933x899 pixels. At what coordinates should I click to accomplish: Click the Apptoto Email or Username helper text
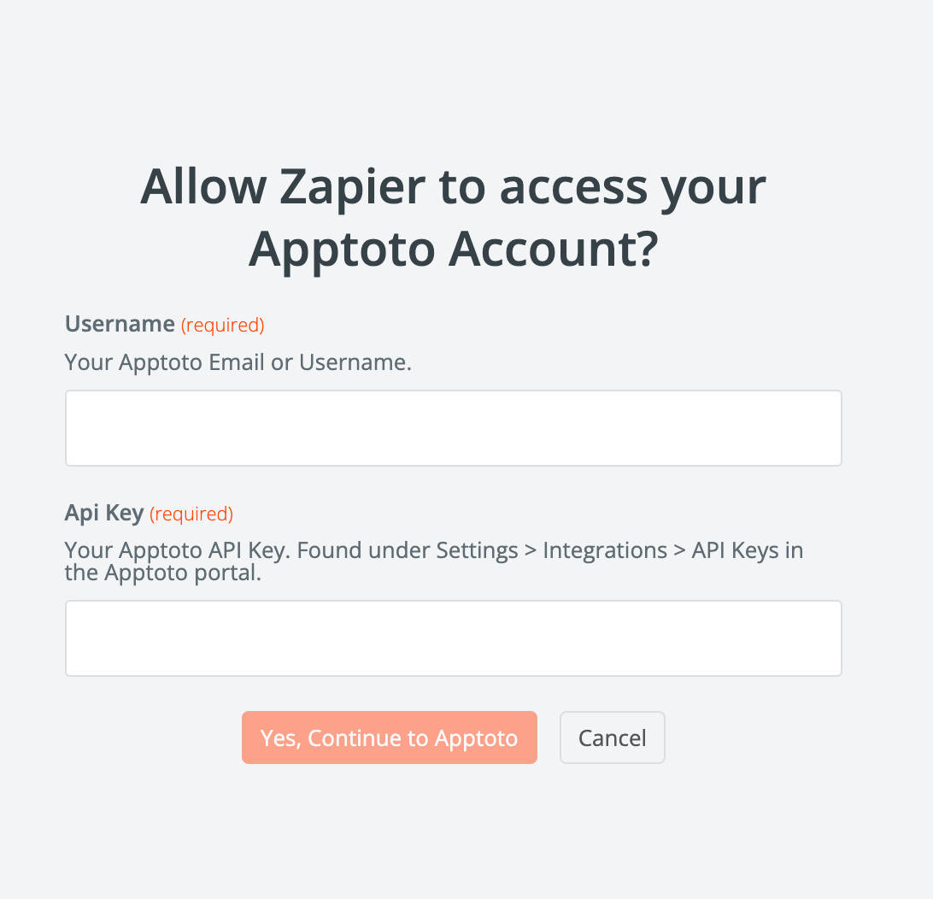[238, 362]
